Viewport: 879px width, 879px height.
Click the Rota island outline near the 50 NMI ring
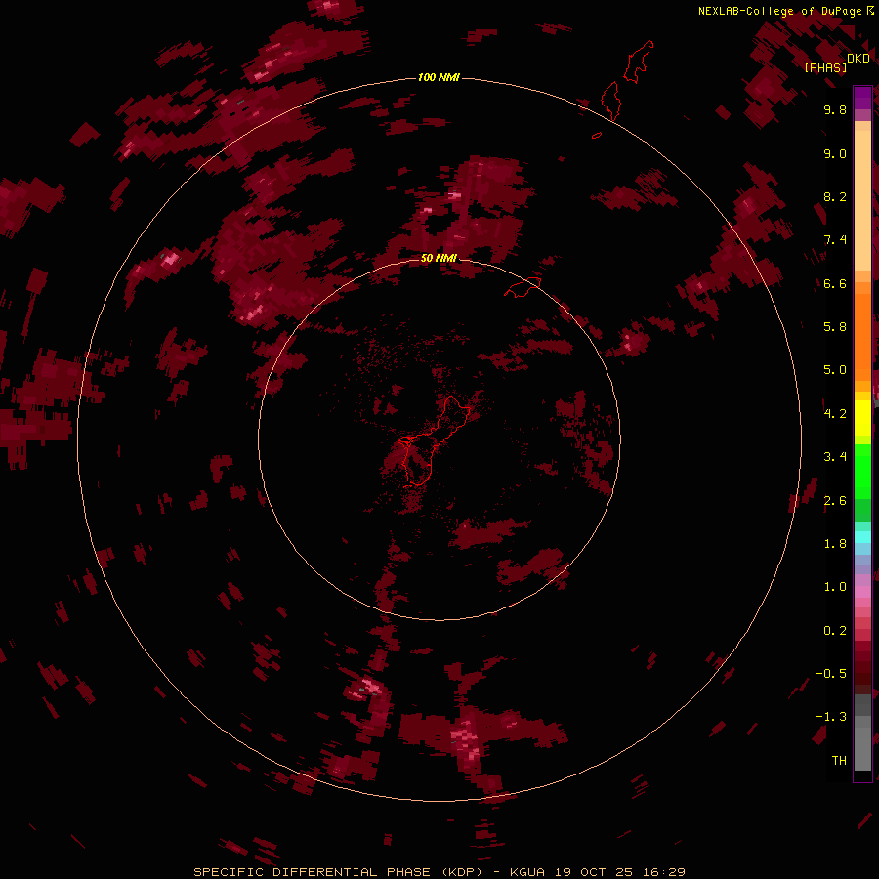(x=523, y=287)
